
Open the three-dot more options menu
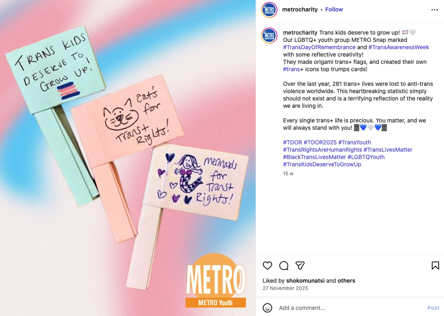point(434,10)
